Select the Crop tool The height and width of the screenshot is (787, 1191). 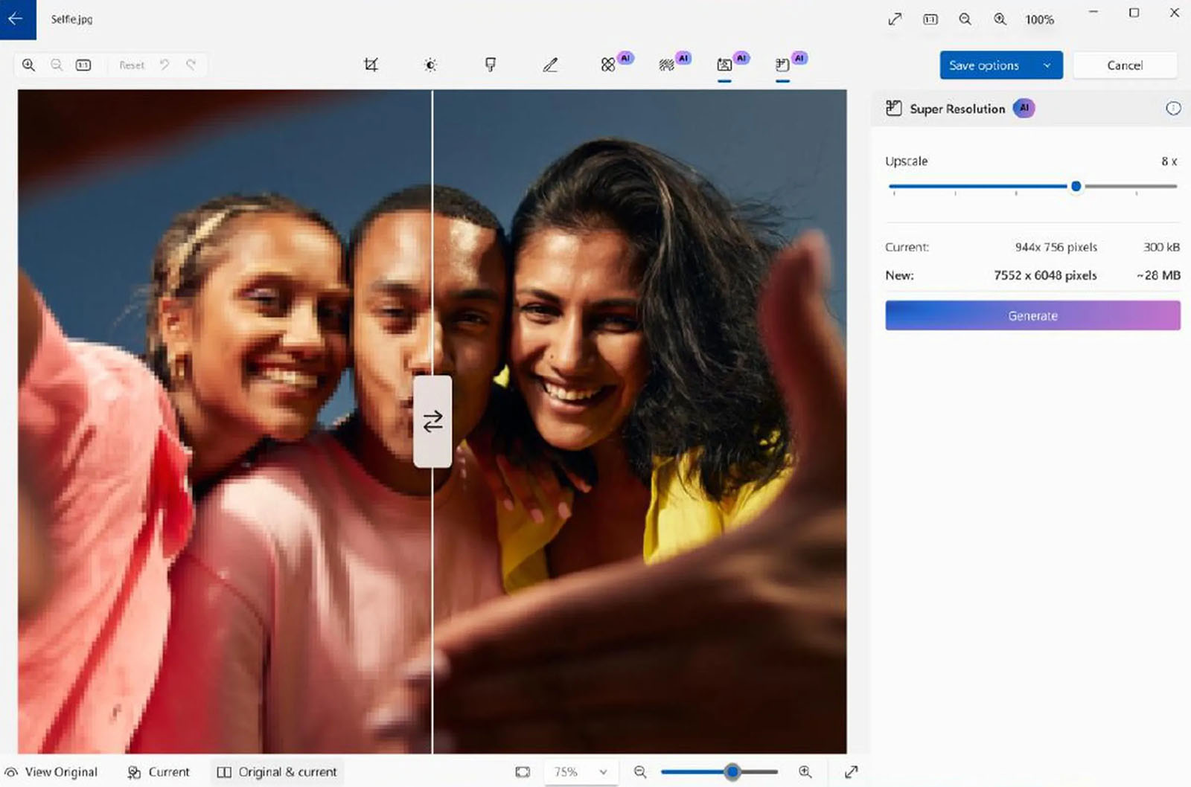[x=372, y=65]
